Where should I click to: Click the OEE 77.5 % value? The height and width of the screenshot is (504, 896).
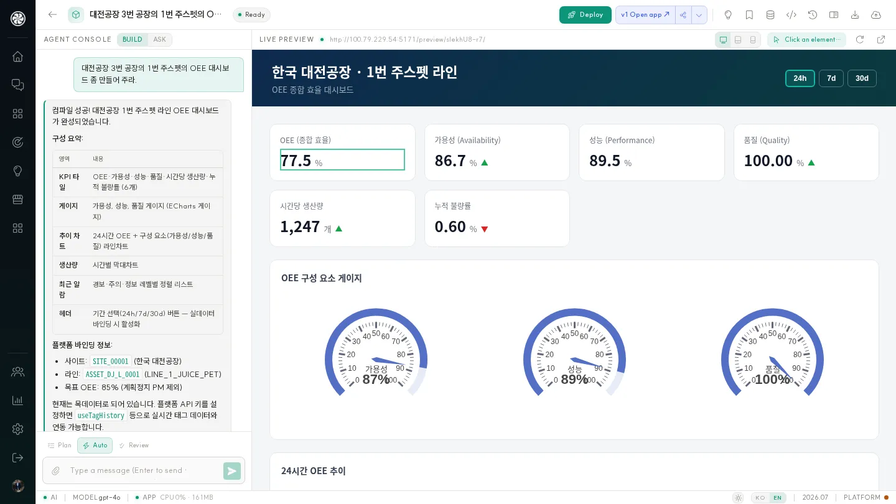(x=342, y=160)
